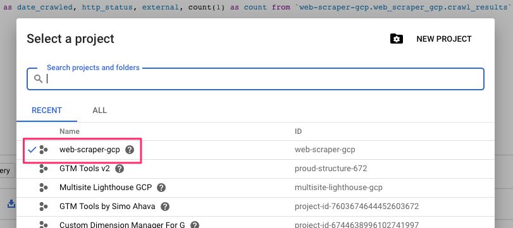Click the manage resources folder-gear icon
This screenshot has height=228, width=513.
[x=396, y=39]
